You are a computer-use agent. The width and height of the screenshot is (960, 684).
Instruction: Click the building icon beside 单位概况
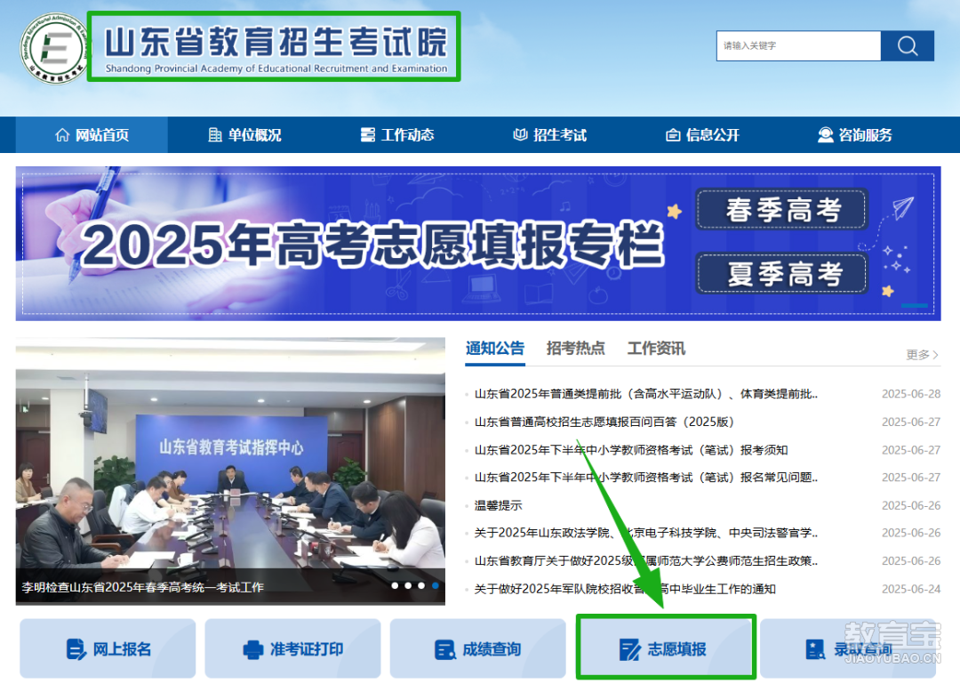click(215, 135)
